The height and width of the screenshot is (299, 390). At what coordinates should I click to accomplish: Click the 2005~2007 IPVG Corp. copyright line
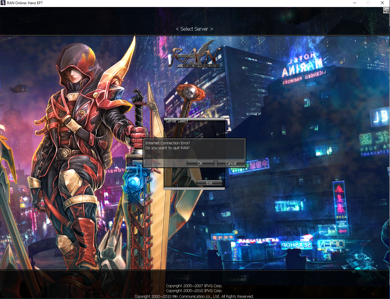tap(194, 286)
